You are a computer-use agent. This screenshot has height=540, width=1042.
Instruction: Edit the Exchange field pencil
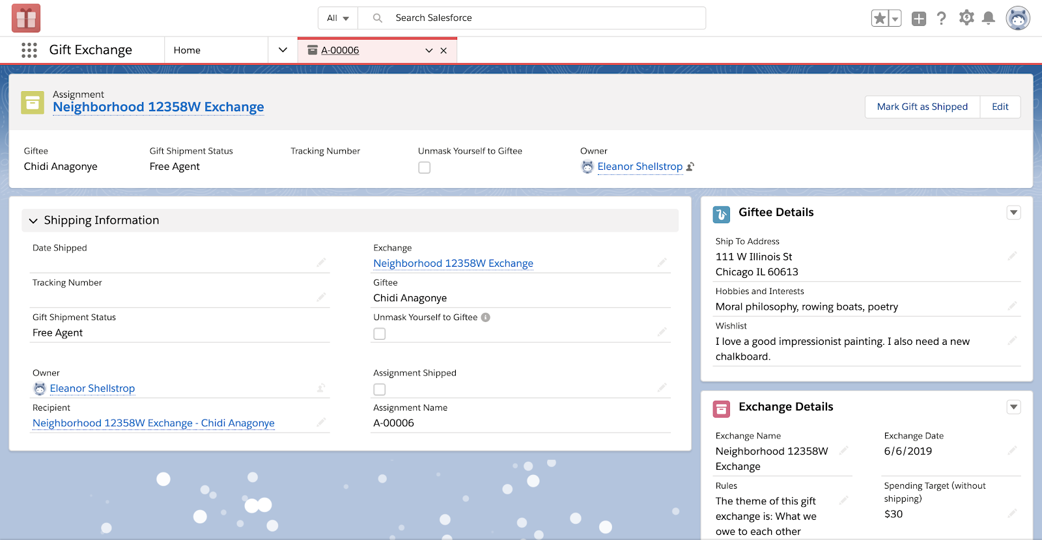point(662,262)
